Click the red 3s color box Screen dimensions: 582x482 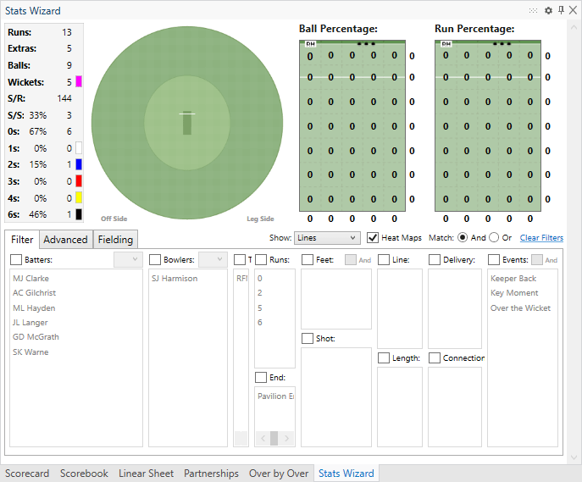pyautogui.click(x=79, y=181)
